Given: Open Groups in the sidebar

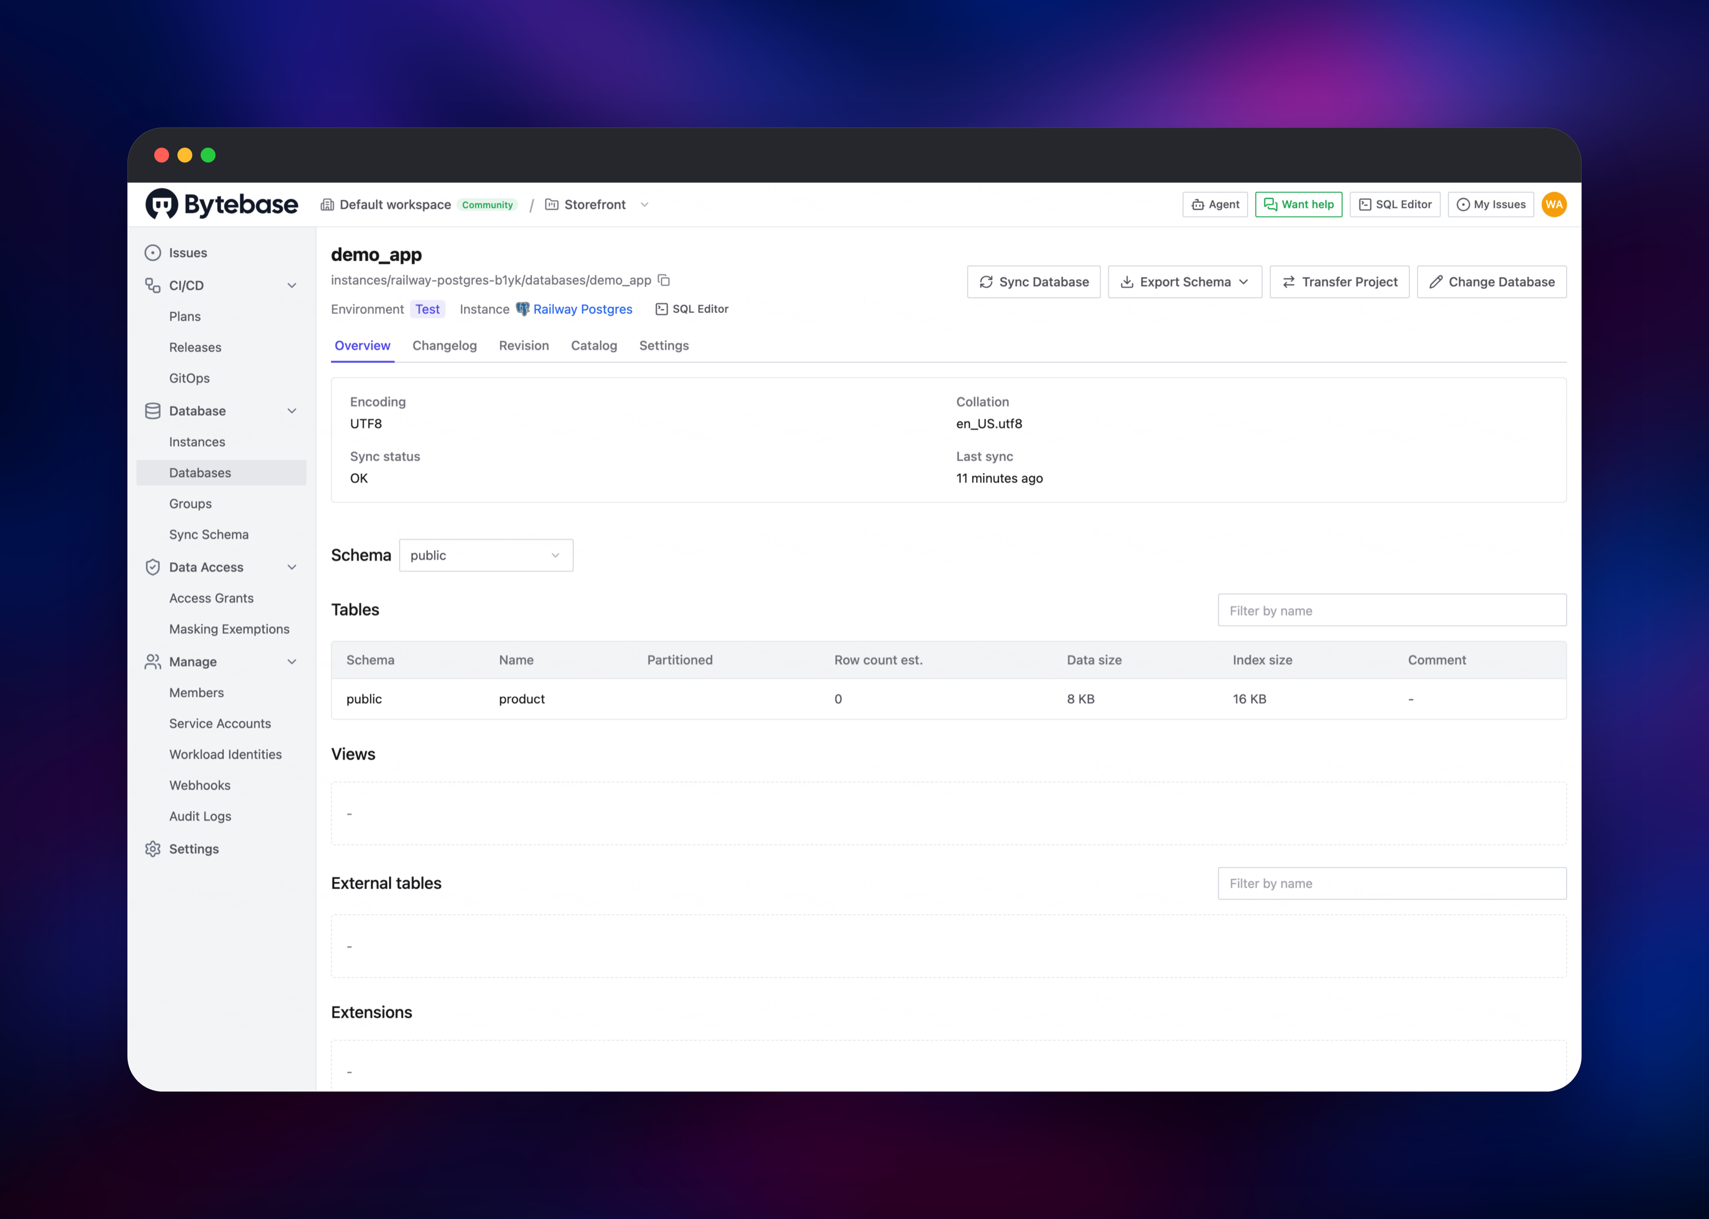Looking at the screenshot, I should click(x=190, y=504).
